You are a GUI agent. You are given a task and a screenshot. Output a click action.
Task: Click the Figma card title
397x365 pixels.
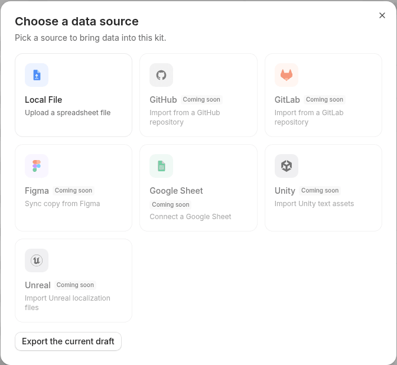click(x=37, y=191)
